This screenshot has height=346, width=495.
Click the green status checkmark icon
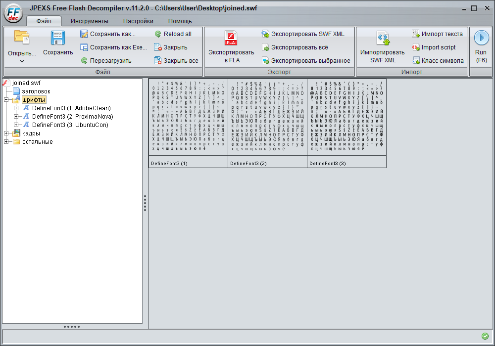click(x=485, y=336)
